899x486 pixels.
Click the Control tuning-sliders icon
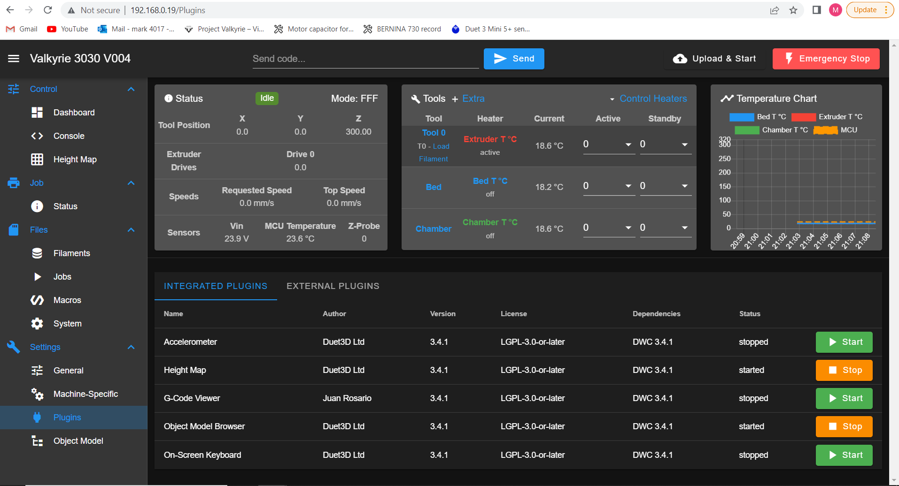pos(14,89)
